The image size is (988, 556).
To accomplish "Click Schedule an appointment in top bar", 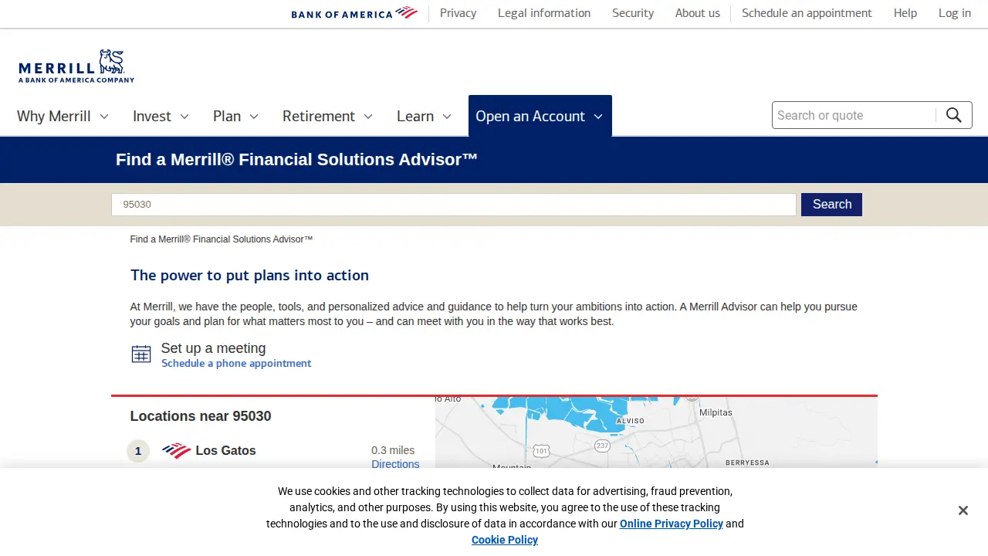I will click(x=807, y=13).
